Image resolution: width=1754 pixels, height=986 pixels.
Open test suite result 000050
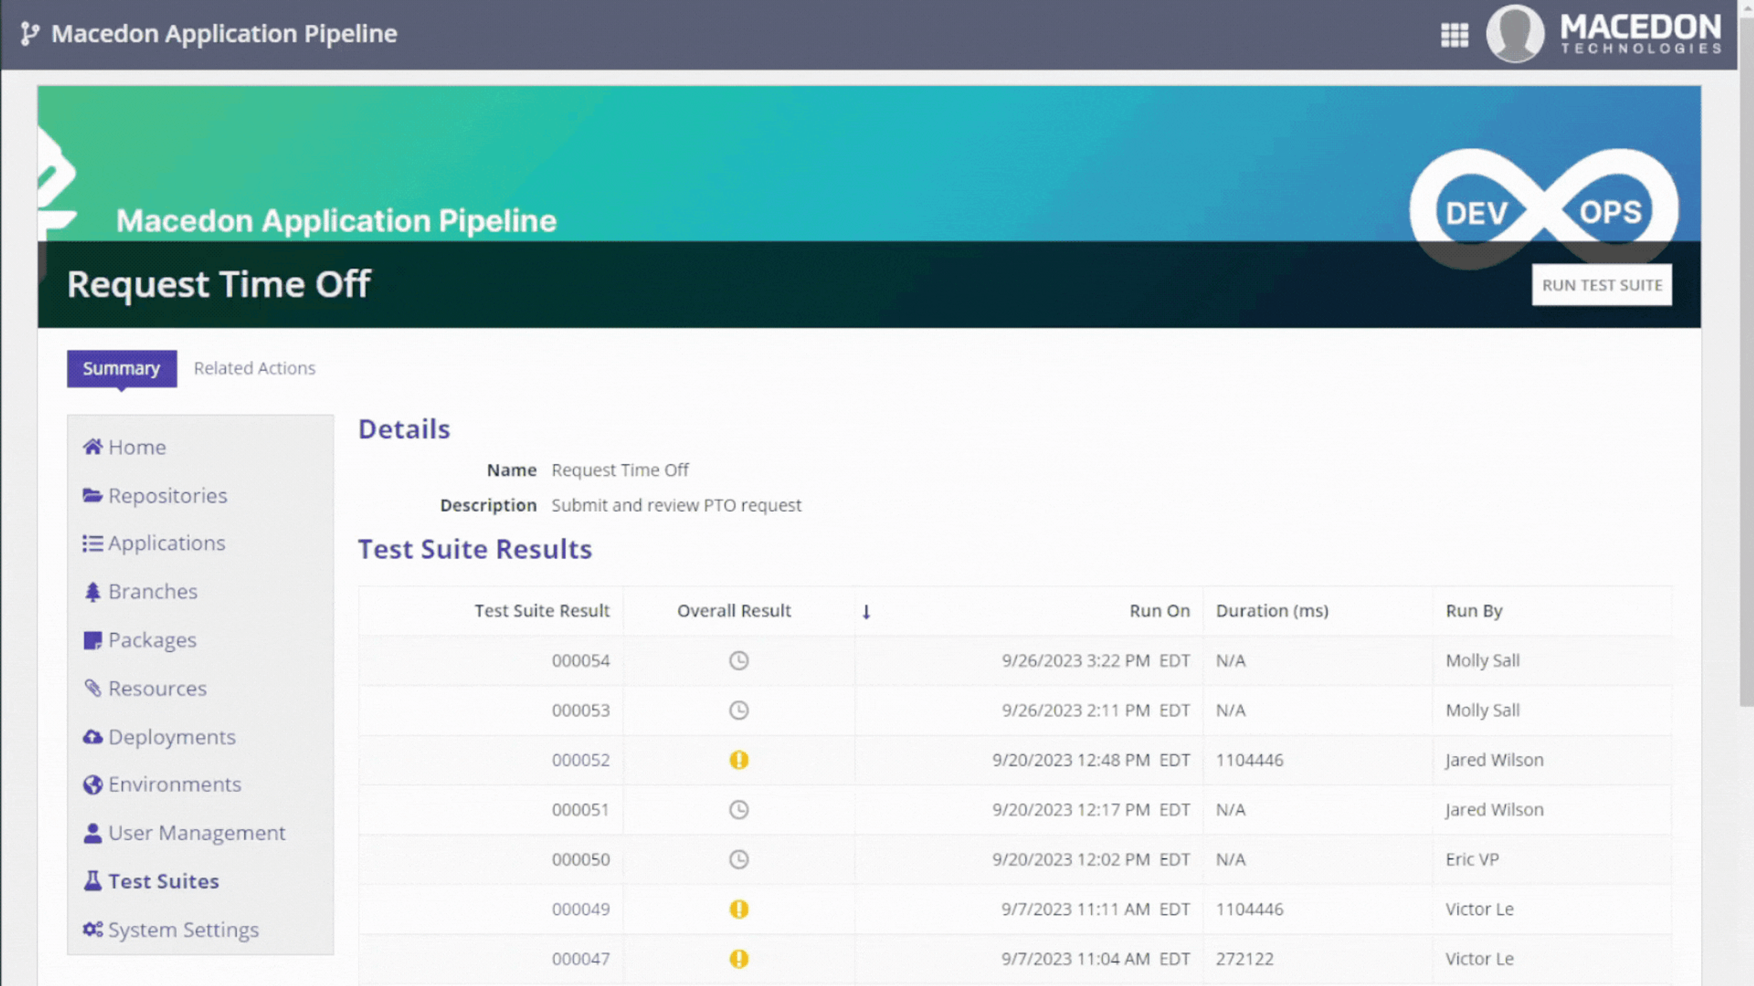click(x=580, y=860)
